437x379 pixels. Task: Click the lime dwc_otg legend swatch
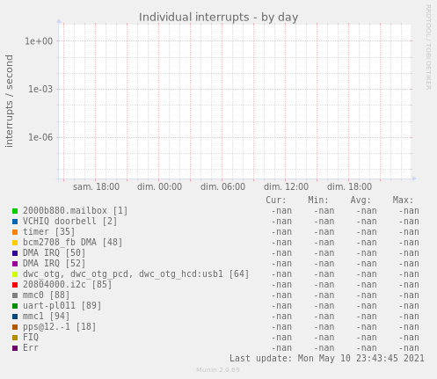[x=15, y=274]
